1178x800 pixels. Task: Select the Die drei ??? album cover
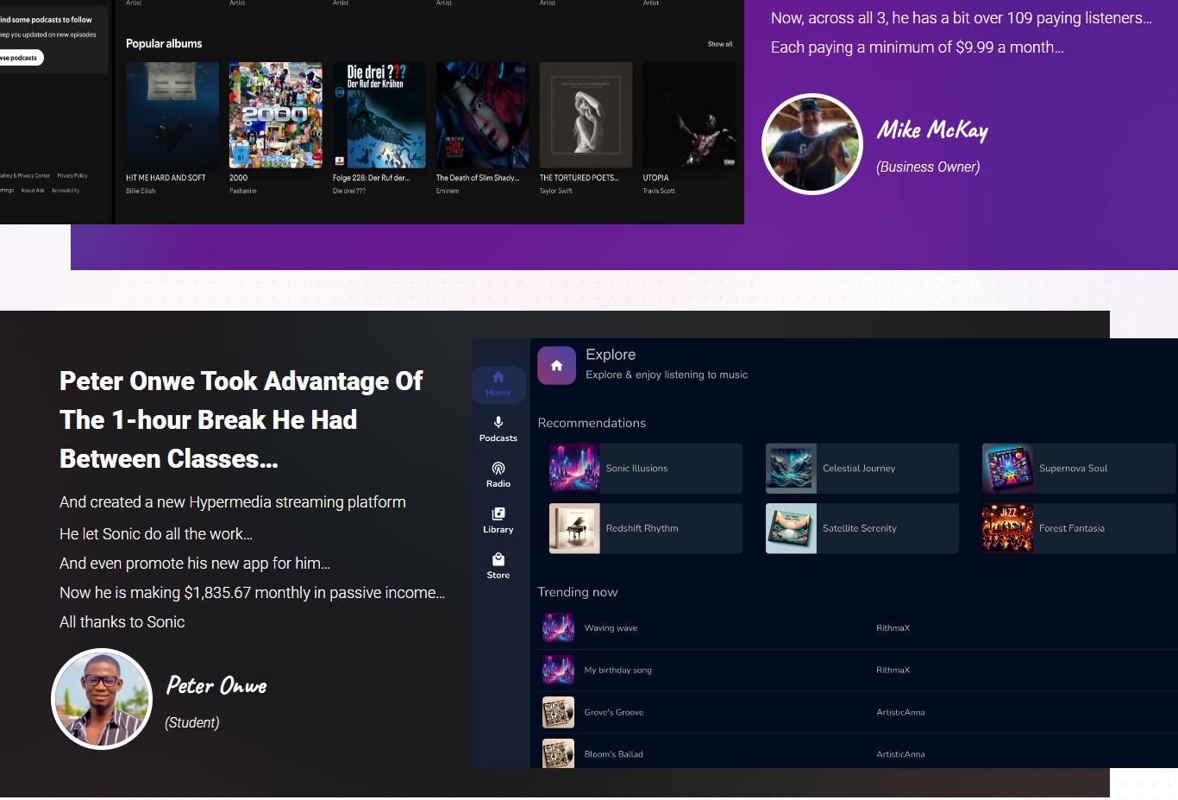379,115
